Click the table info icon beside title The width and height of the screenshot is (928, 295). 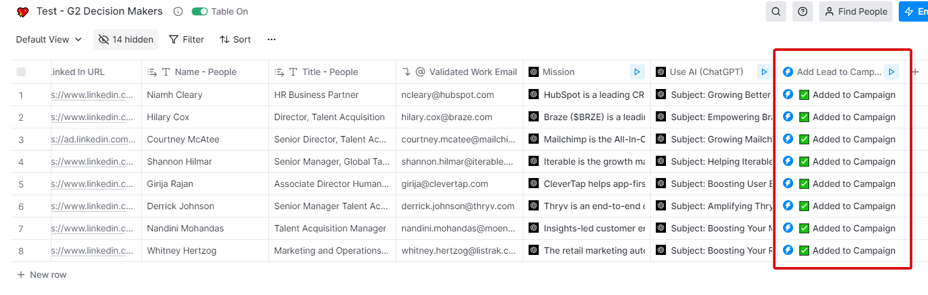tap(178, 11)
